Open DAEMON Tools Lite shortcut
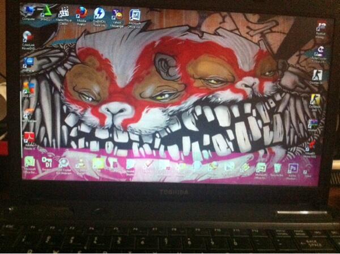This screenshot has height=254, width=340. pos(99,17)
